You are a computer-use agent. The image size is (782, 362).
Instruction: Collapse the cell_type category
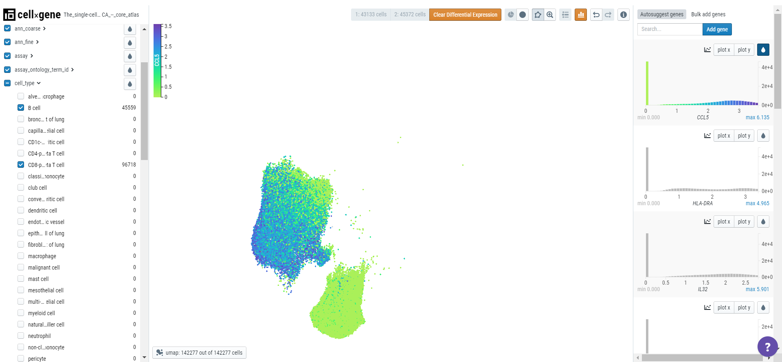coord(39,83)
